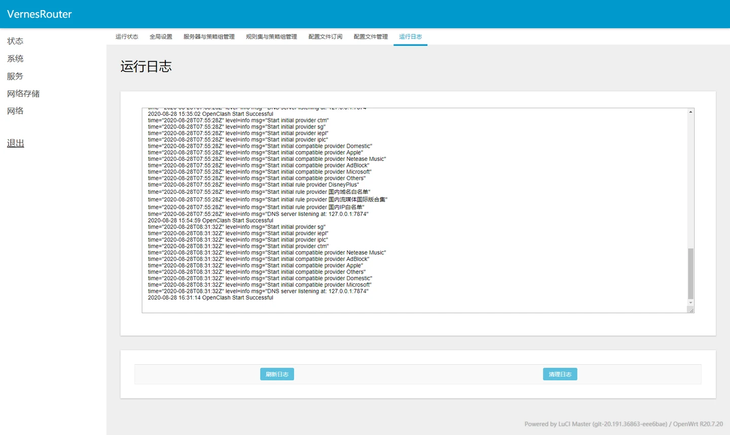The width and height of the screenshot is (730, 435).
Task: Expand the 系统 sidebar menu
Action: [15, 59]
